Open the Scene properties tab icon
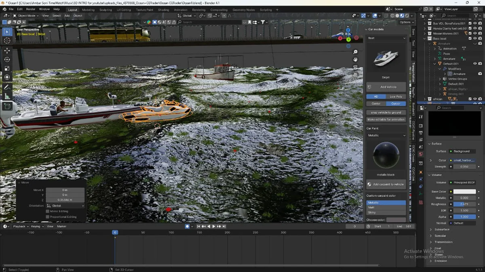The image size is (485, 272). pyautogui.click(x=421, y=147)
